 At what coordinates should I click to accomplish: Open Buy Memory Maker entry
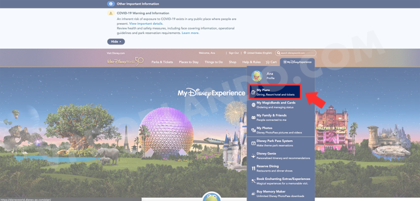[x=281, y=194]
